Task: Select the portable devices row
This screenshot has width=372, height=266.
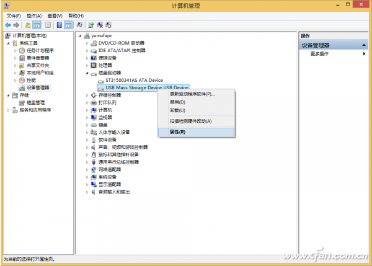Action: (107, 58)
